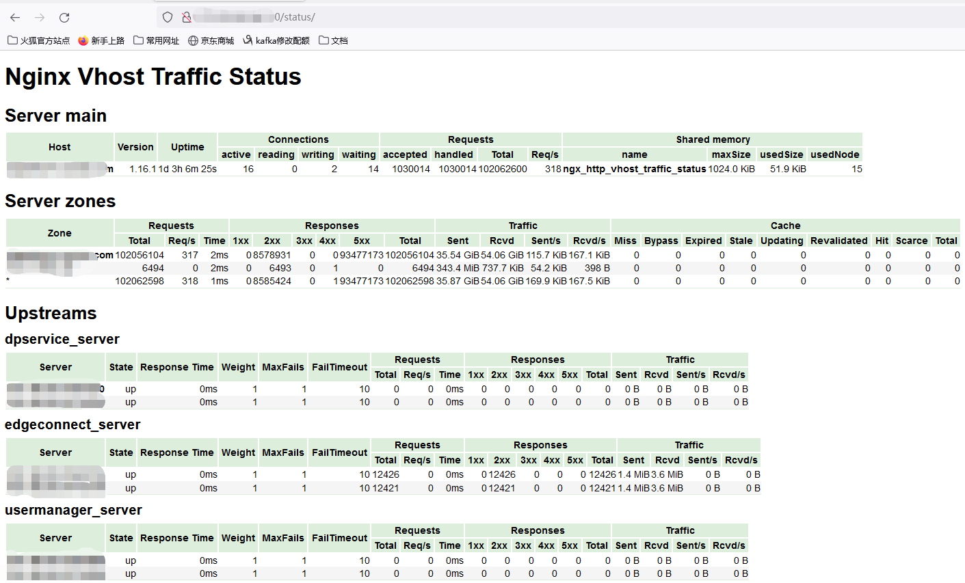Open the kafka修改配额 bookmark
Viewport: 965px width, 583px height.
[276, 41]
